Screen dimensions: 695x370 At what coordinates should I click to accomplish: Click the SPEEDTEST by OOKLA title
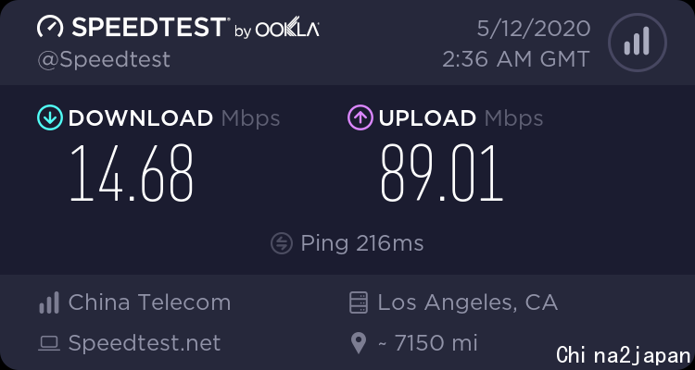click(x=178, y=28)
